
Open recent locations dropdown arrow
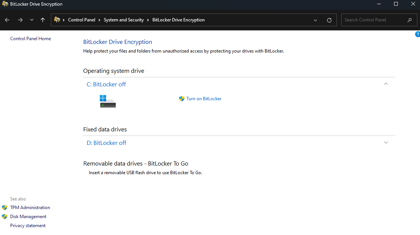[32, 20]
